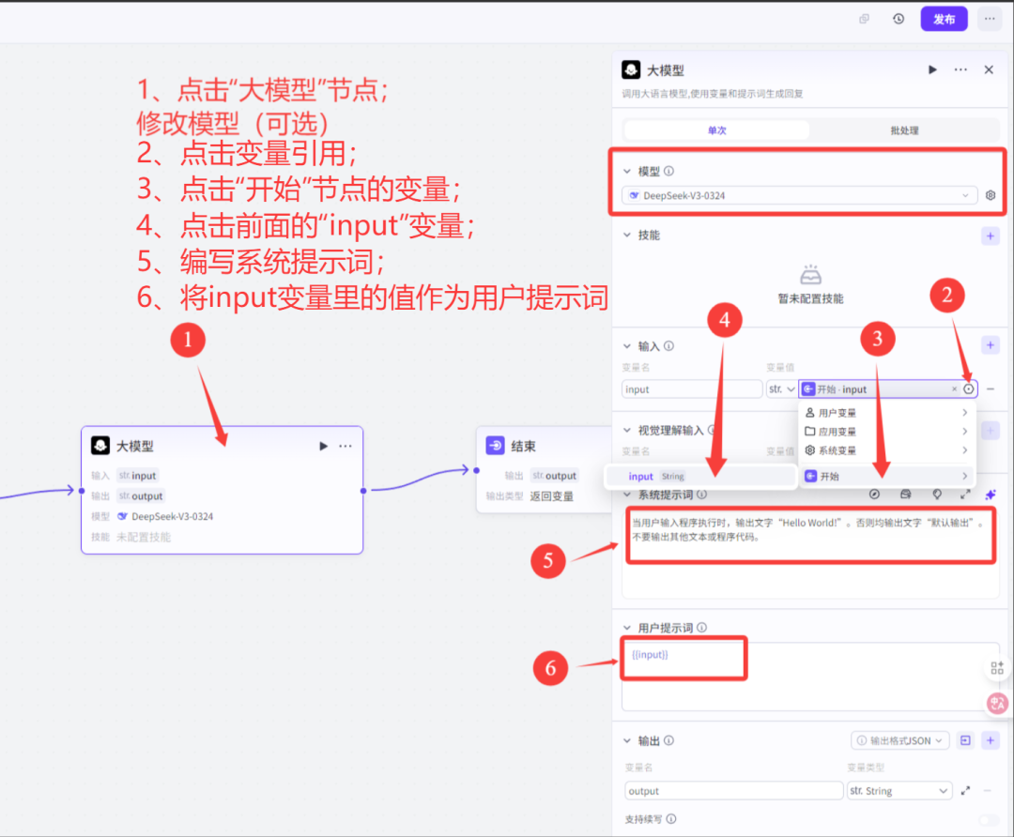This screenshot has height=837, width=1014.
Task: Click the compass icon above the system prompt area
Action: [x=874, y=495]
